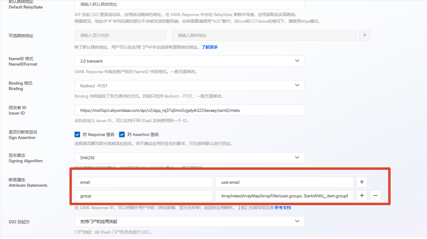The width and height of the screenshot is (427, 239).
Task: Add a row after the email attribute
Action: pyautogui.click(x=362, y=182)
